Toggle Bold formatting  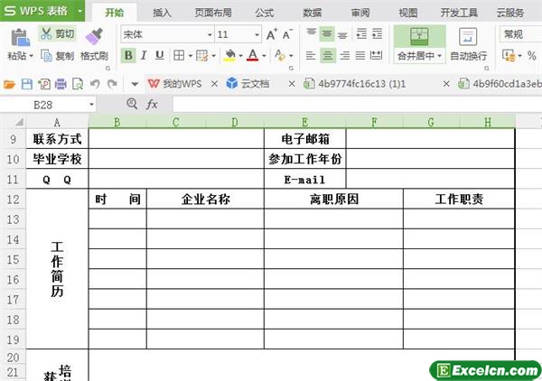[x=128, y=55]
